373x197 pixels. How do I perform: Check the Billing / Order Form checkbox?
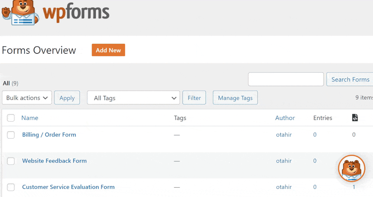tap(11, 135)
